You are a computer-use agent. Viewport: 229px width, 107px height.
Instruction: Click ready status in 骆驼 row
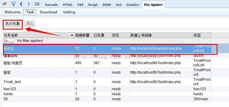120,72
